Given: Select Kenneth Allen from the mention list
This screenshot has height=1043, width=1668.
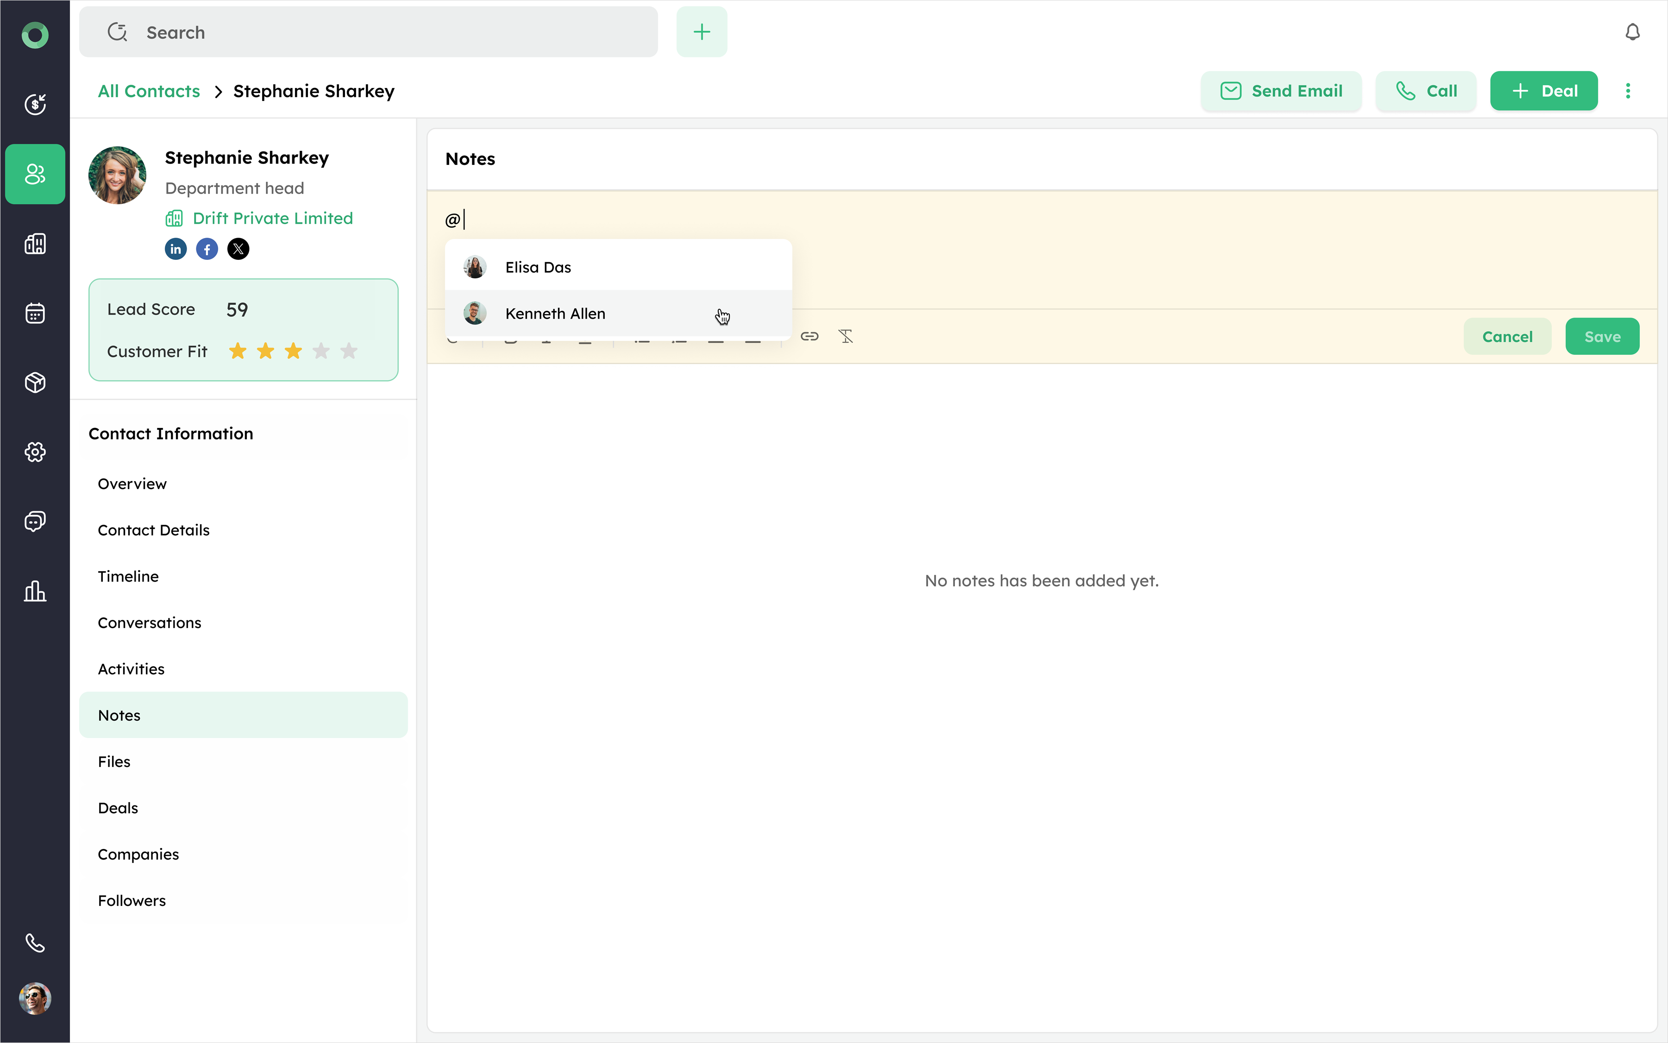Looking at the screenshot, I should pos(555,314).
